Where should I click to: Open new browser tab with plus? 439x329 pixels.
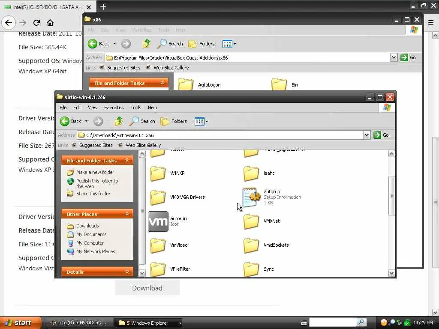[x=103, y=7]
